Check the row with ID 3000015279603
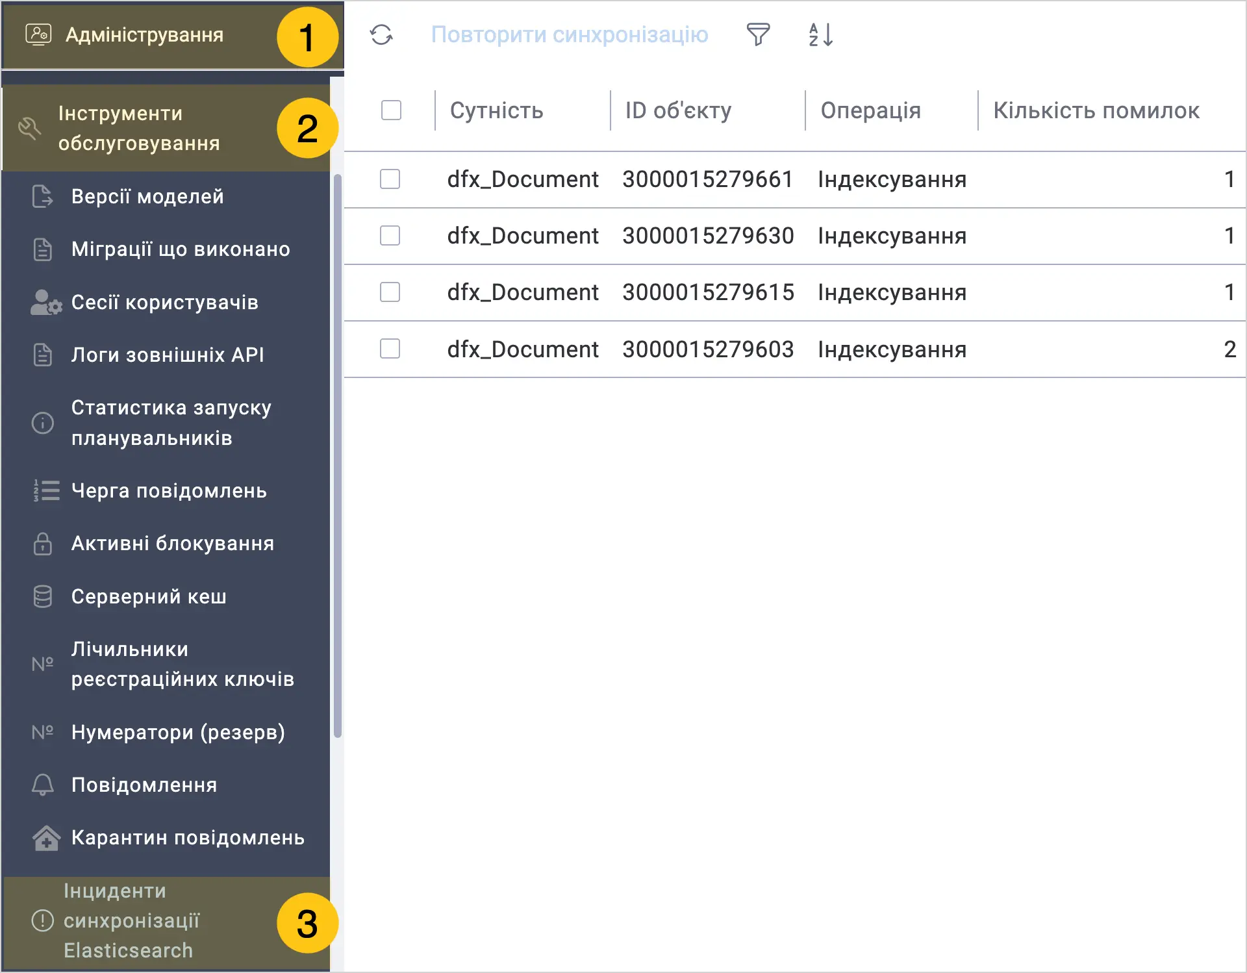This screenshot has height=973, width=1247. tap(390, 349)
